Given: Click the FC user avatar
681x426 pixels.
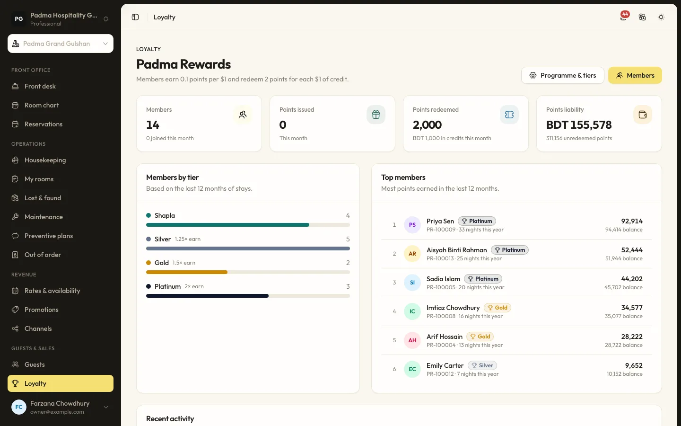Looking at the screenshot, I should click(x=19, y=407).
